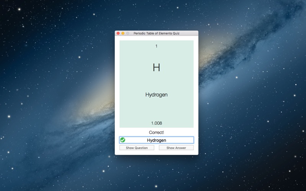Click the Hydrogen name on the element card

pyautogui.click(x=156, y=95)
